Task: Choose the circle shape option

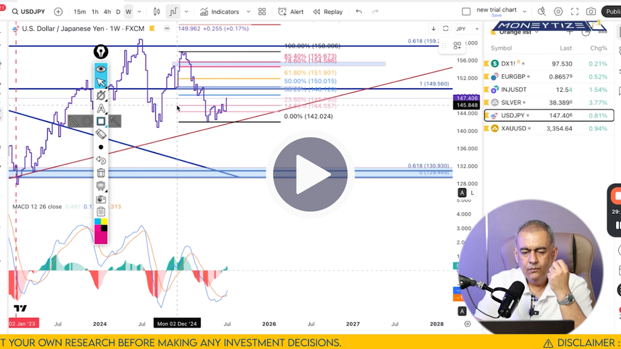Action: pos(87,121)
